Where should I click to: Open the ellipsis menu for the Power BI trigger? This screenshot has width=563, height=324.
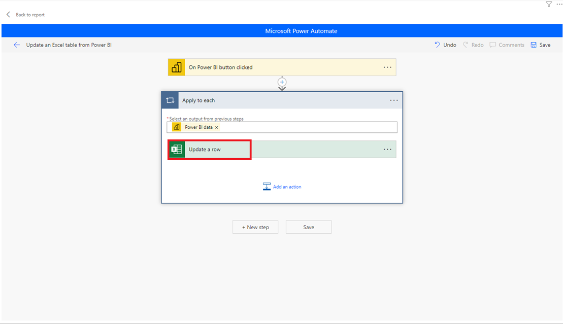pos(387,67)
